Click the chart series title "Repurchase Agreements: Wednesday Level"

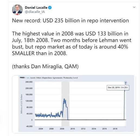60,78
